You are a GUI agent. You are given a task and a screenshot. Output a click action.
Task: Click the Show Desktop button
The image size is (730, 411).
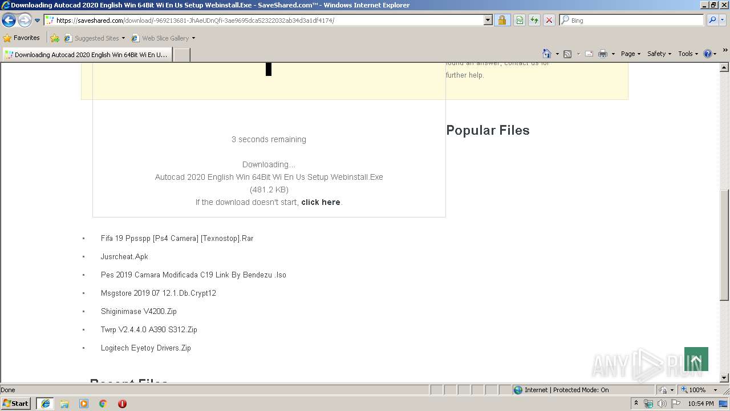(x=724, y=404)
